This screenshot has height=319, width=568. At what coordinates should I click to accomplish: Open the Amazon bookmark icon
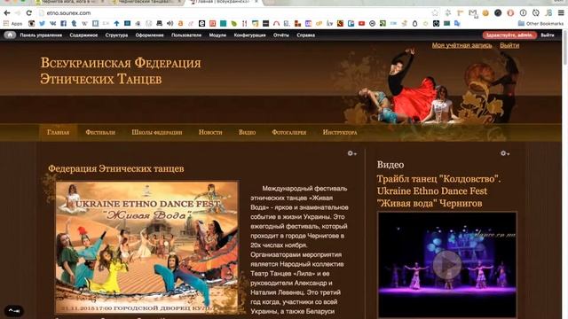click(180, 24)
